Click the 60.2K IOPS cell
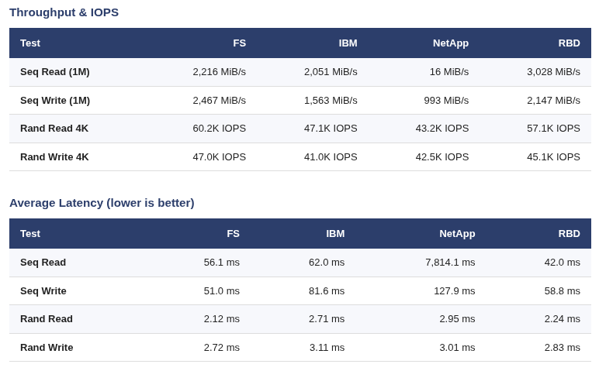Image resolution: width=599 pixels, height=371 pixels. click(x=219, y=129)
